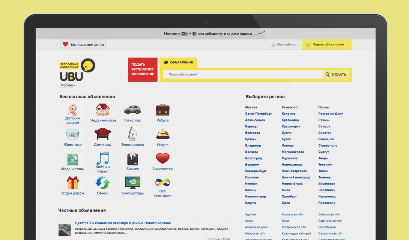409x240 pixels.
Task: Choose the Кемерово region
Action: pyautogui.click(x=289, y=107)
